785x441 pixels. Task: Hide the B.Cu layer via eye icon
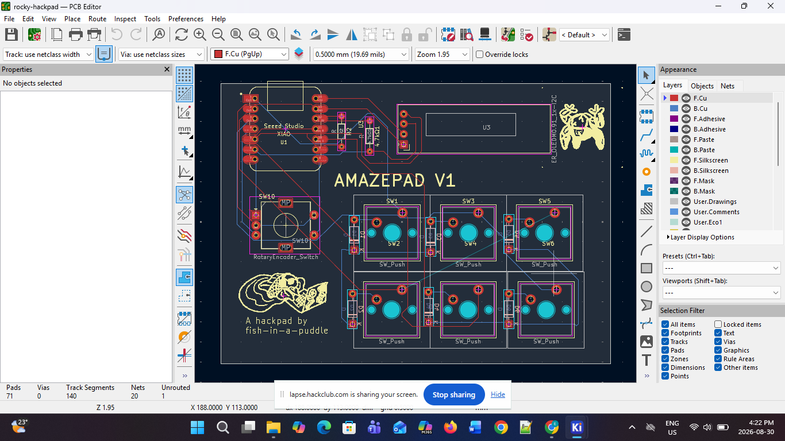pyautogui.click(x=686, y=109)
